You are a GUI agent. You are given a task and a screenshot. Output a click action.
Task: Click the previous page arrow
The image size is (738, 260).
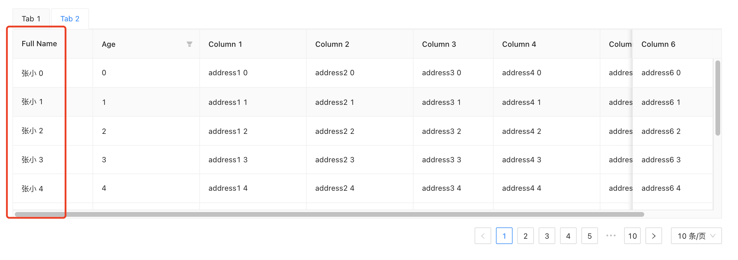coord(483,236)
